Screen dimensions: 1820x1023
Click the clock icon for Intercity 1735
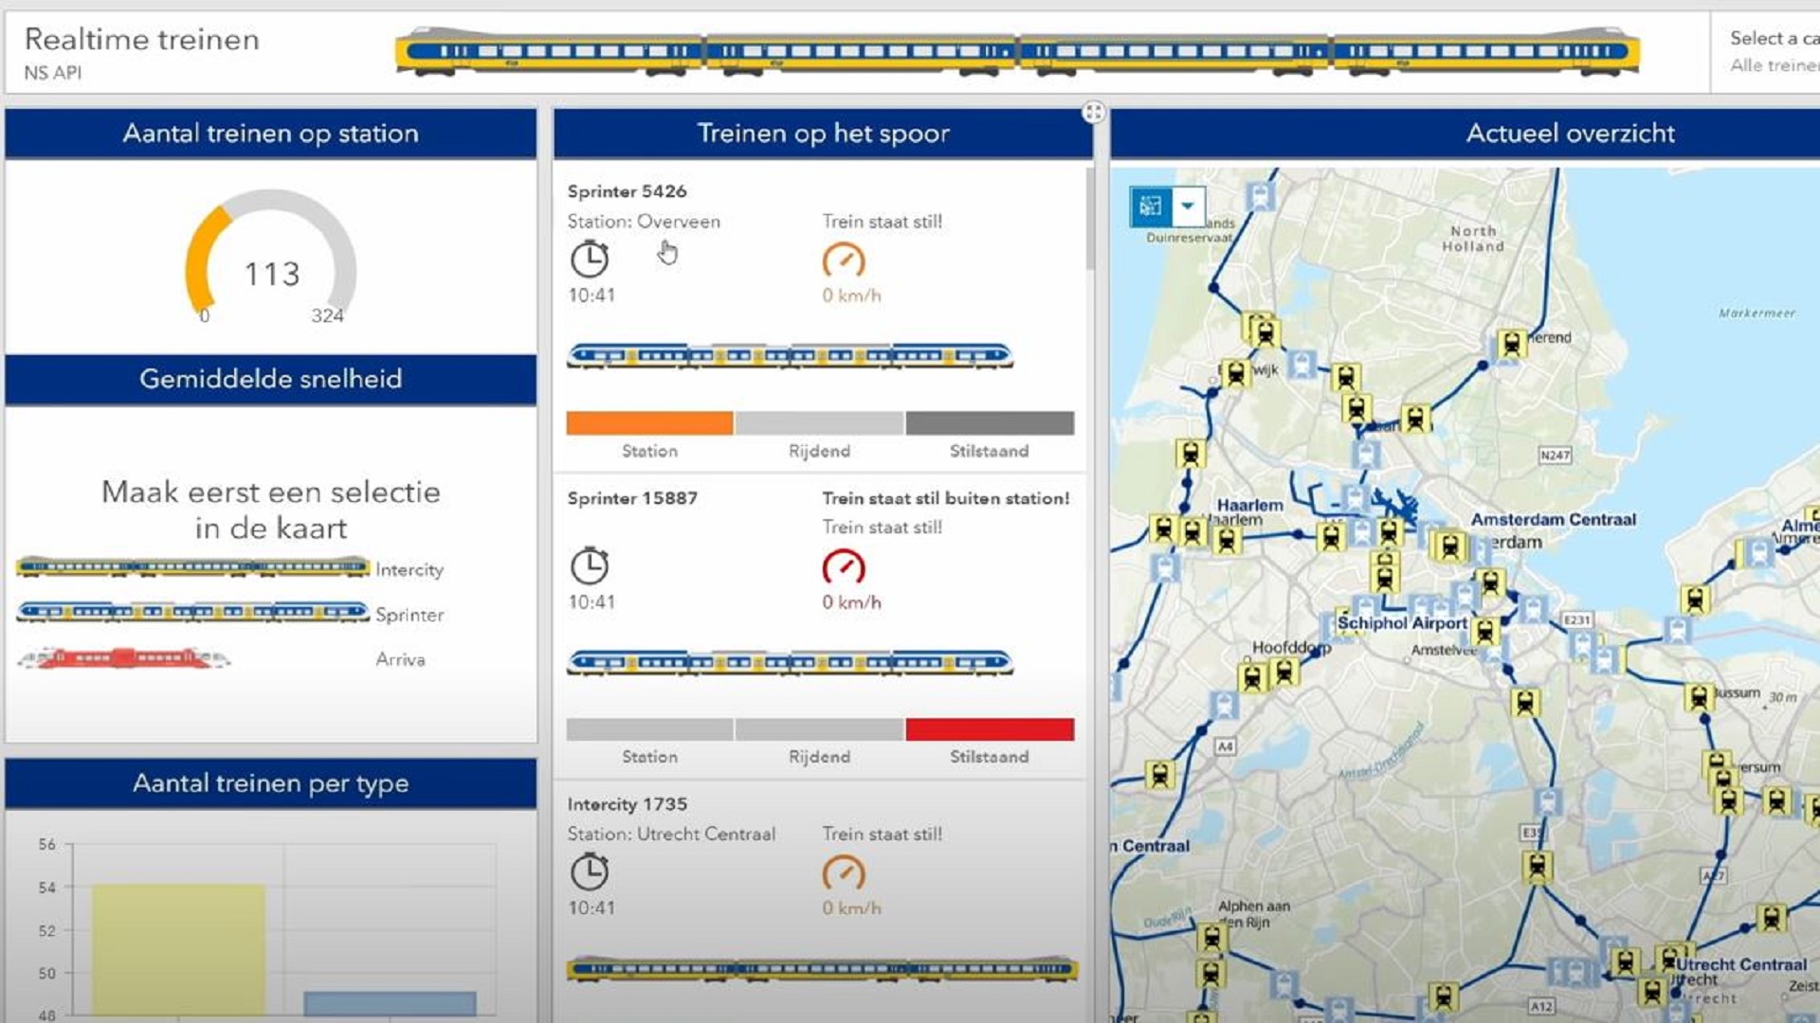[x=589, y=872]
